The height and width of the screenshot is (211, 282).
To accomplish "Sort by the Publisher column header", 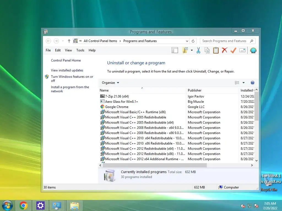I will coord(212,90).
